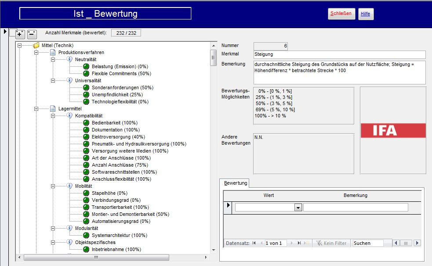Image resolution: width=432 pixels, height=266 pixels.
Task: Collapse the Mobilität node
Action: (53, 186)
